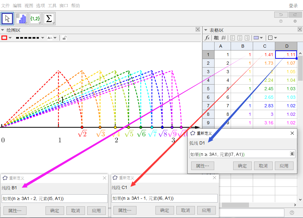Click 确定 in the 线段 C1 dialog

(165, 210)
